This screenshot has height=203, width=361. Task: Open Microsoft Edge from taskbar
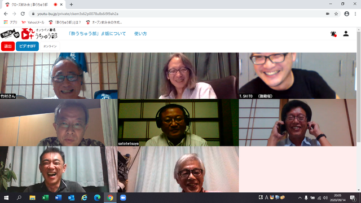(97, 198)
